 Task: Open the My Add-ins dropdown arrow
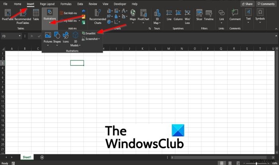(79, 21)
